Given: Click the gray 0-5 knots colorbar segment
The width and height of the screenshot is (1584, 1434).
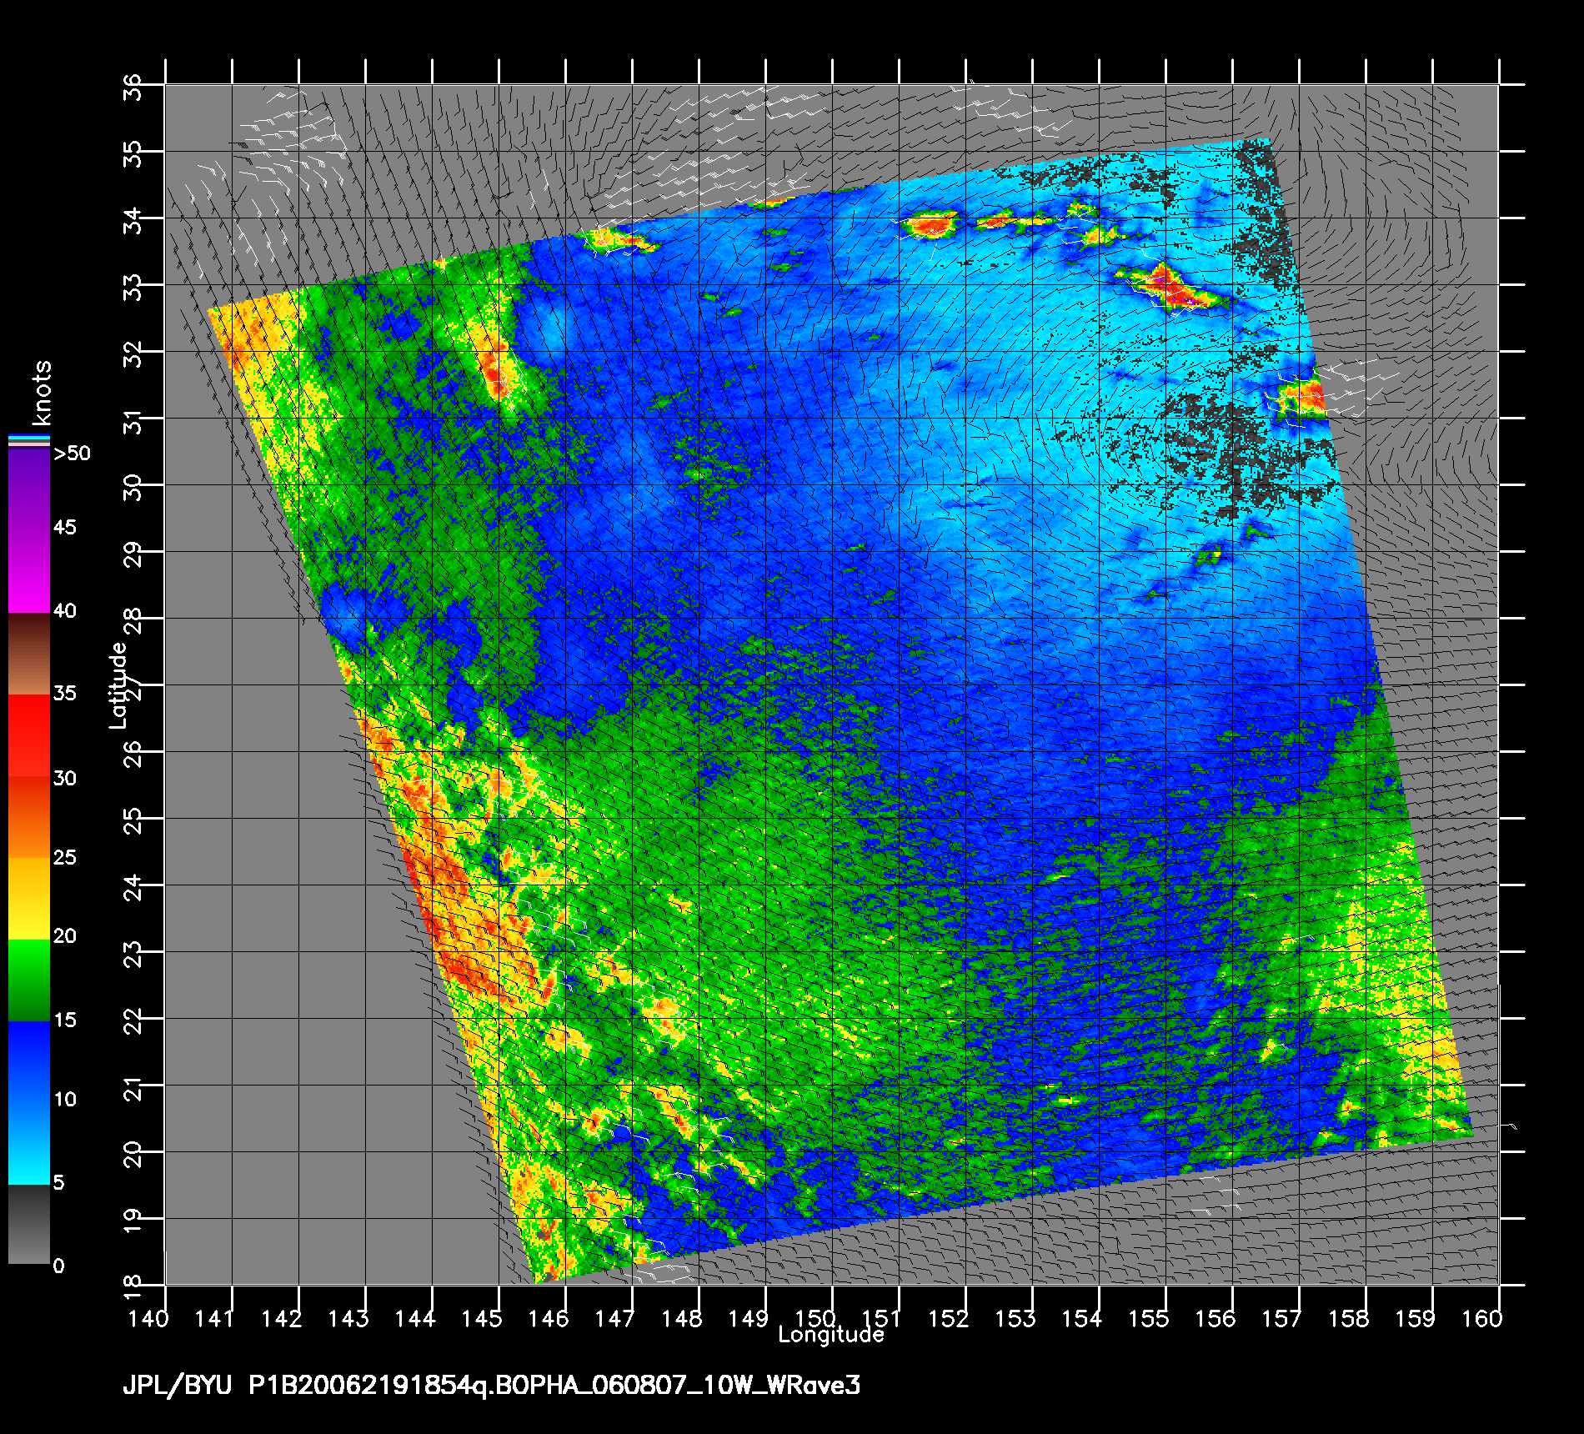Looking at the screenshot, I should 29,1225.
